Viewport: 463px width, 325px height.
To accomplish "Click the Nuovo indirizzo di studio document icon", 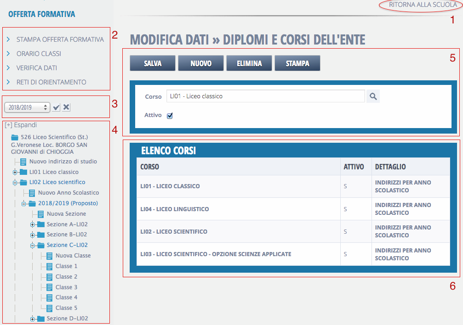I will [23, 162].
